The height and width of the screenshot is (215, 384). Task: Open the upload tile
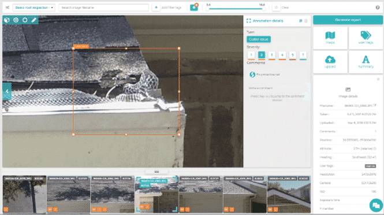coord(330,62)
